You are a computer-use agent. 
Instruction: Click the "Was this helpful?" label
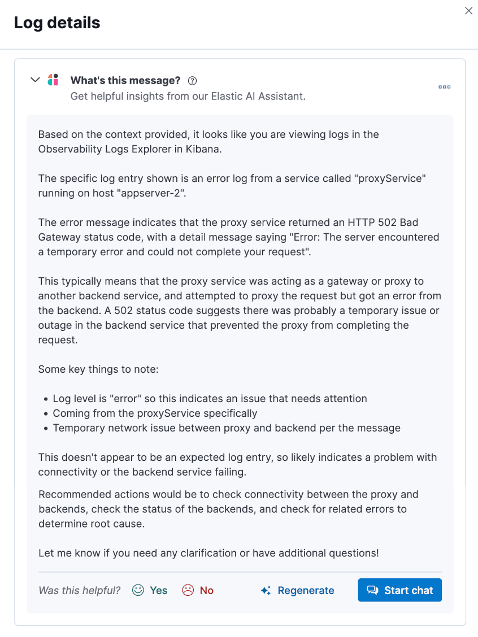pyautogui.click(x=79, y=590)
